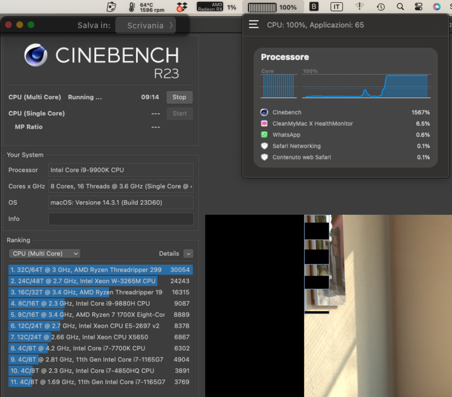Click the CleanMyMac X HealthMonitor icon
The height and width of the screenshot is (397, 452).
click(264, 123)
